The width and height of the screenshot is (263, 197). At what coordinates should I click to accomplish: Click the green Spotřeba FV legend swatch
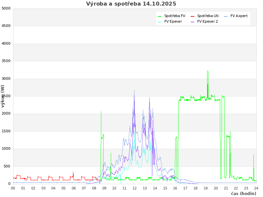pyautogui.click(x=159, y=16)
